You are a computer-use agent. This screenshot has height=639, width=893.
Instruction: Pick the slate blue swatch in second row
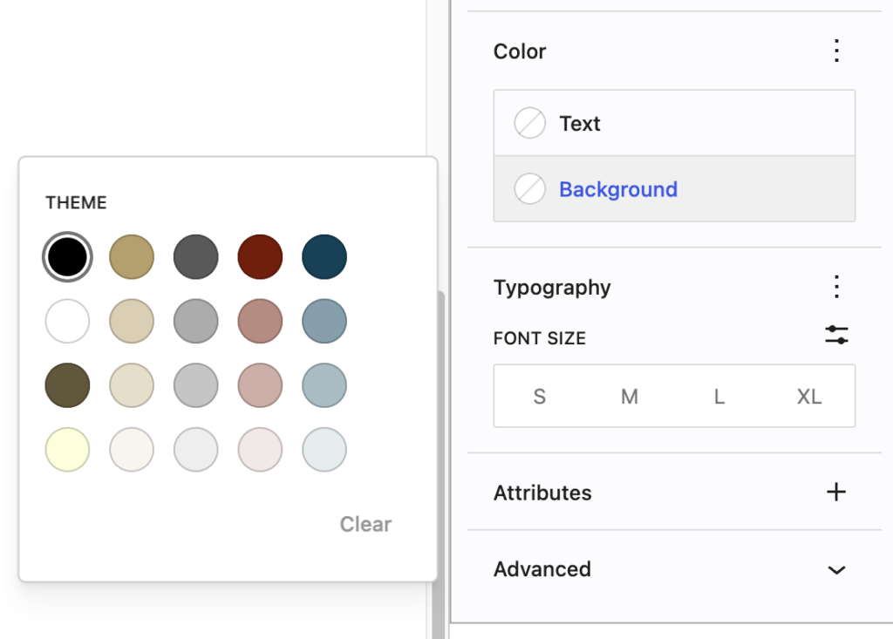(x=324, y=321)
